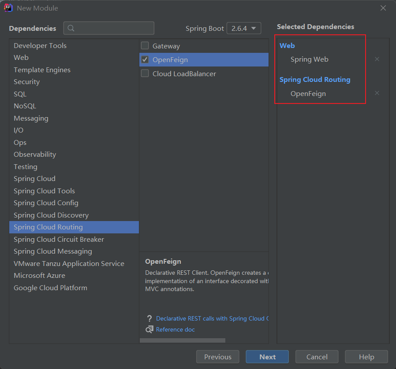Click the Next button
Viewport: 396px width, 369px height.
[267, 357]
